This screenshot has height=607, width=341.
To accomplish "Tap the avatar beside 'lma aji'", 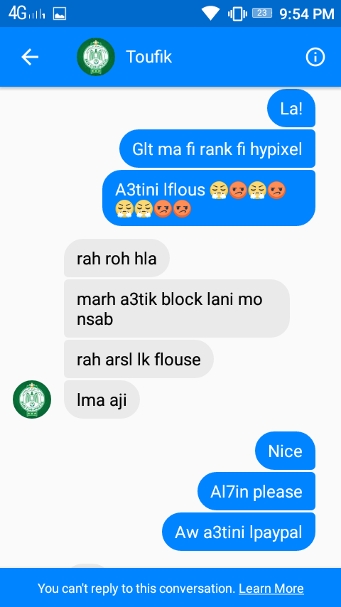I will [32, 399].
